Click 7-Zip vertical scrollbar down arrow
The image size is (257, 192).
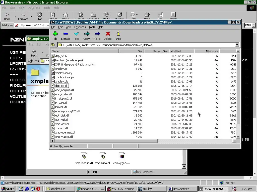pos(238,137)
